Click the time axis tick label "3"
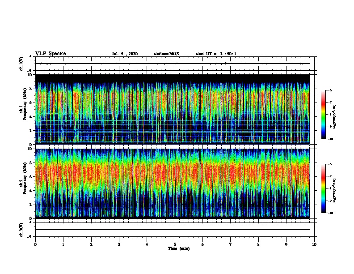 pyautogui.click(x=119, y=244)
